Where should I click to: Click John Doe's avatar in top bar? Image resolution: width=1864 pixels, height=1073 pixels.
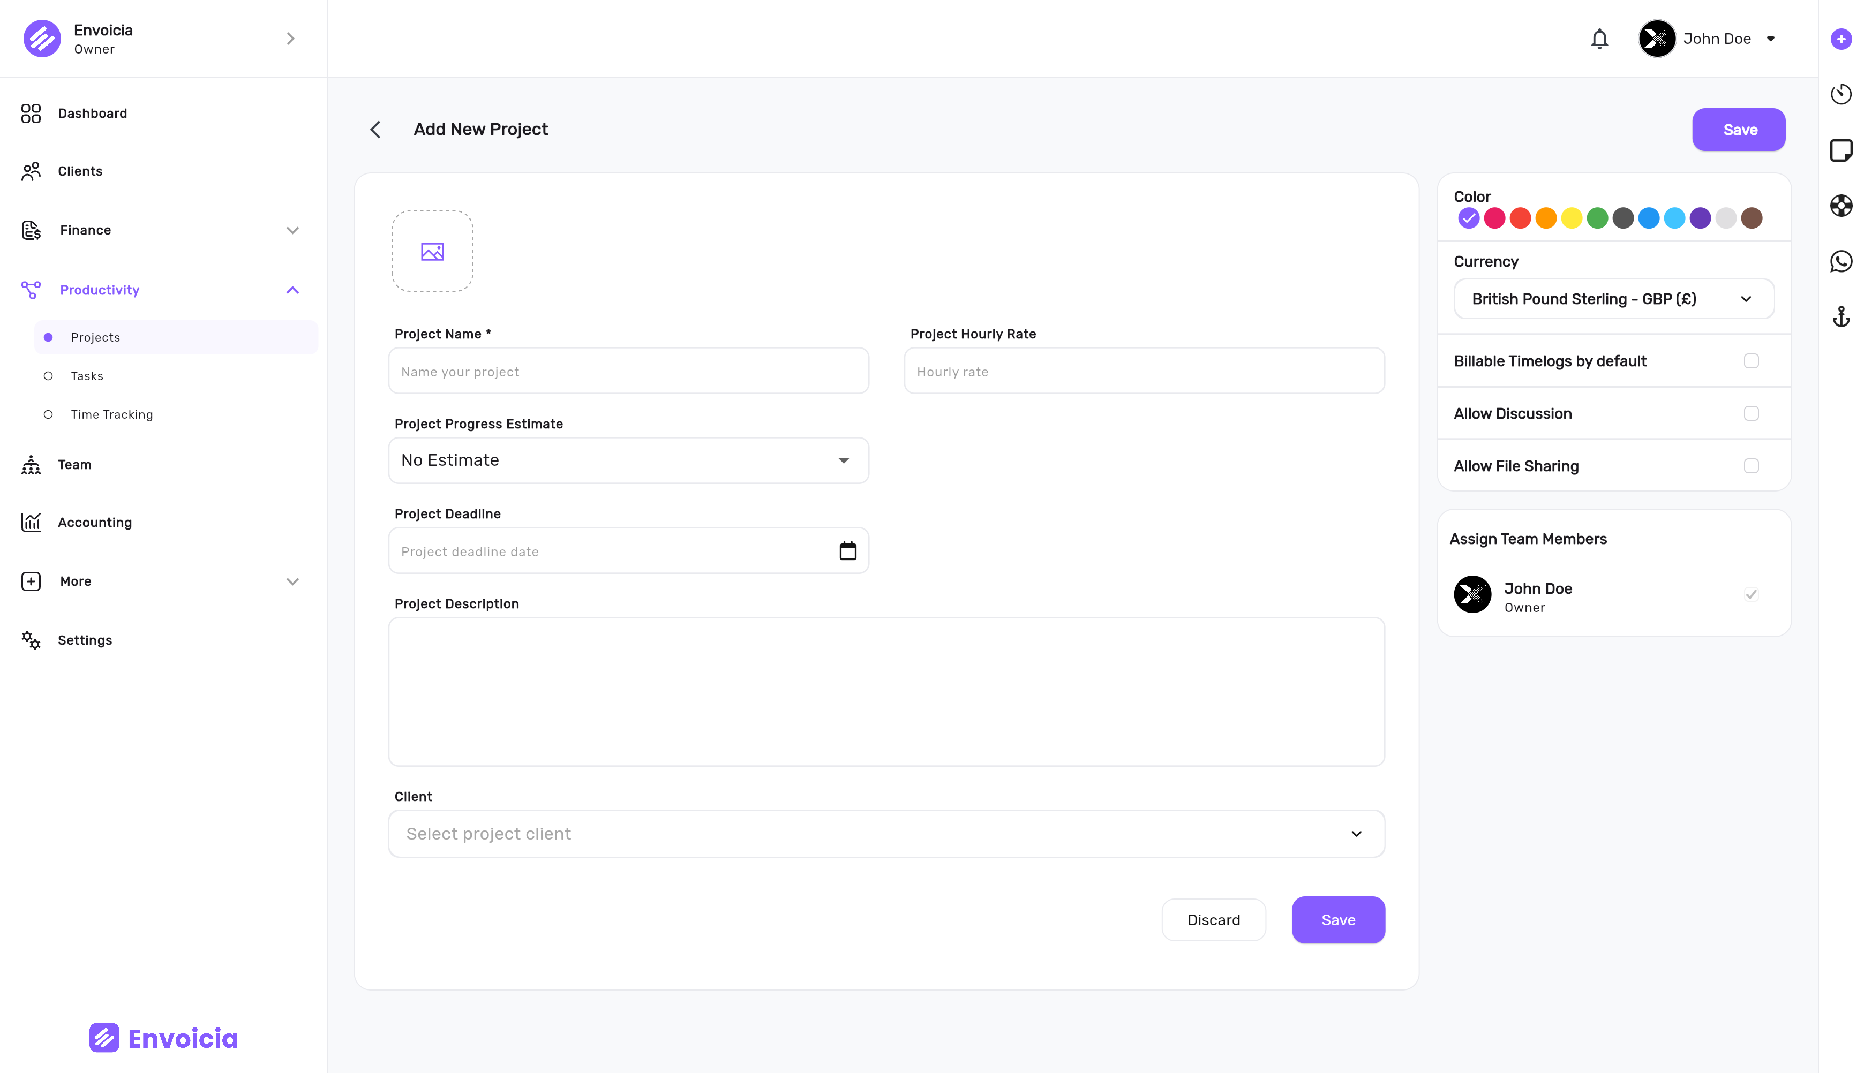(1656, 39)
